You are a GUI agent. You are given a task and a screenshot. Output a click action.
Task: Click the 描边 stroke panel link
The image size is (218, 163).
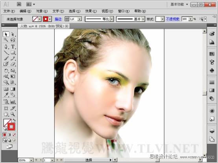[58, 19]
